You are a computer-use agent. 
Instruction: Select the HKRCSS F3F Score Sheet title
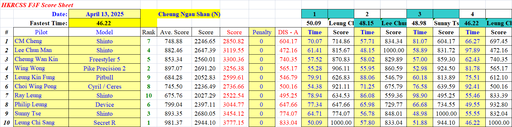click(37, 5)
